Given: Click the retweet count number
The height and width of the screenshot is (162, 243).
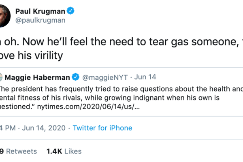Looking at the screenshot, I should tap(2, 151).
